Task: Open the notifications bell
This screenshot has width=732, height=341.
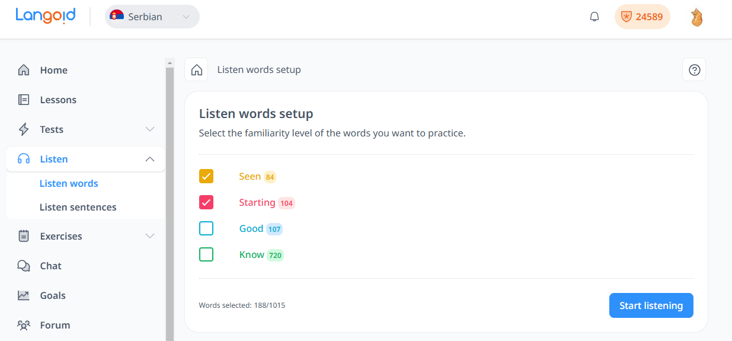Action: pos(594,17)
